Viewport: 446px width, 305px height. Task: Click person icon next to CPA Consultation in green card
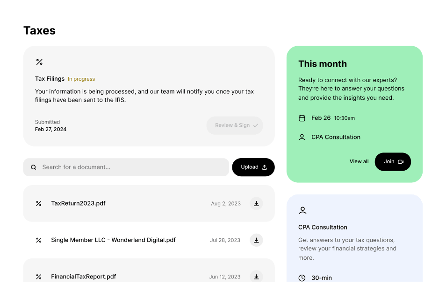pos(302,137)
